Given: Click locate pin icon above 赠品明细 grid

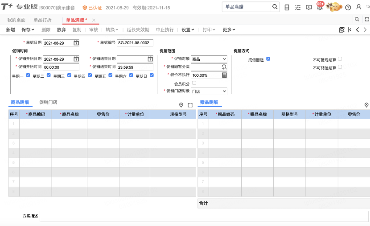Looking at the screenshot, I should tap(366, 105).
